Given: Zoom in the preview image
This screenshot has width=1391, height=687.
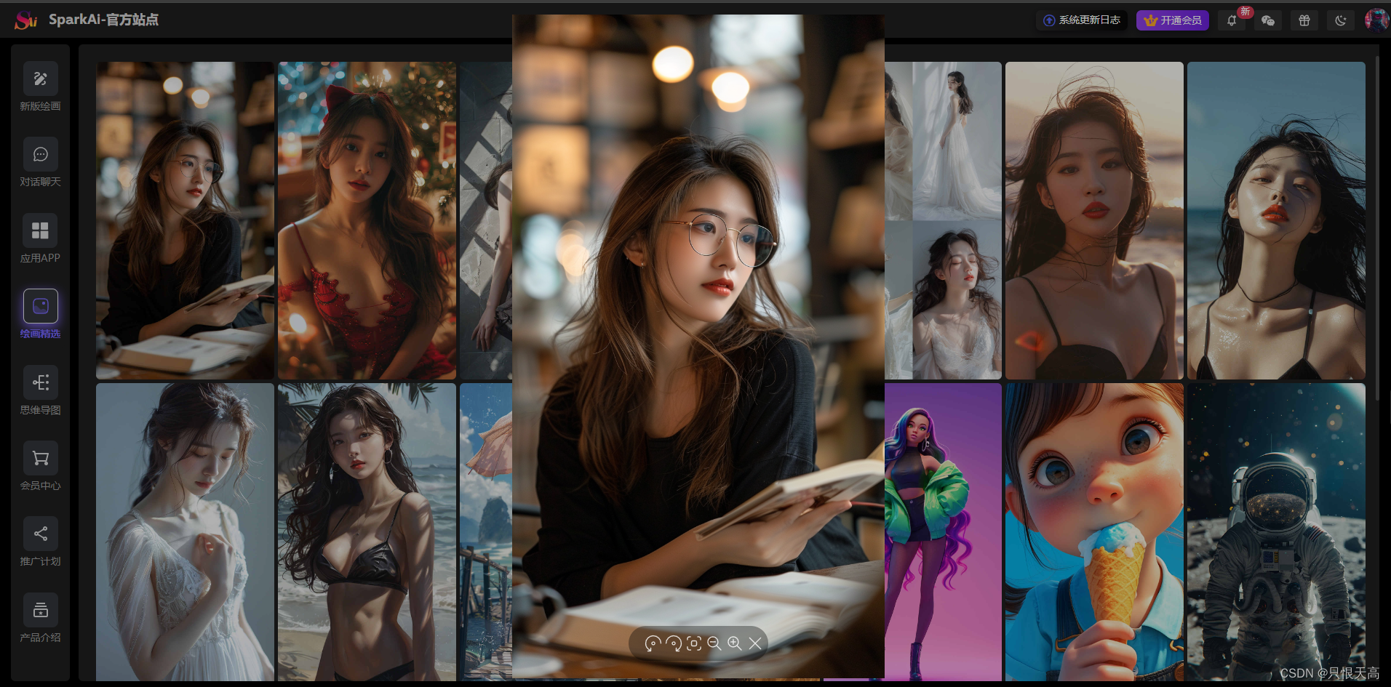Looking at the screenshot, I should coord(735,643).
